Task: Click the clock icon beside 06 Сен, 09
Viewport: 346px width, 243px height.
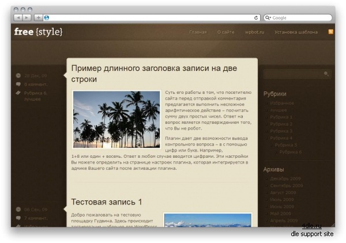Action: pyautogui.click(x=18, y=209)
